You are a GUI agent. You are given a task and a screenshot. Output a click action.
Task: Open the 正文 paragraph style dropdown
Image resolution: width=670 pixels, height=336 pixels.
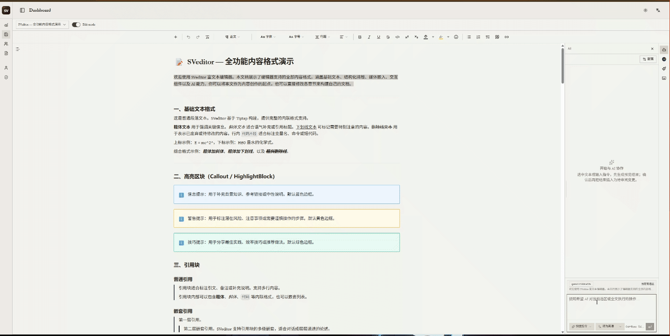pyautogui.click(x=233, y=37)
